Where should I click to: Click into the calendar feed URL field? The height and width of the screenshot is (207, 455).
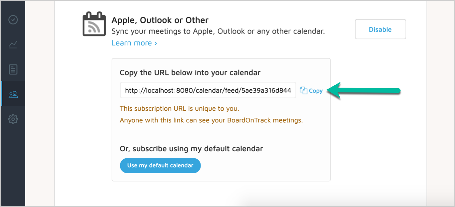[x=208, y=91]
